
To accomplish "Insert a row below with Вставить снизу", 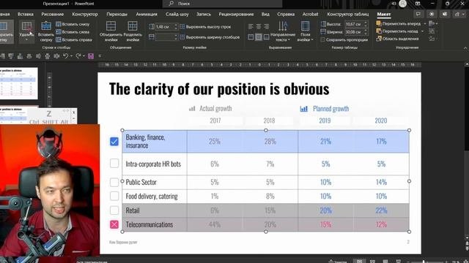I will coord(73,24).
